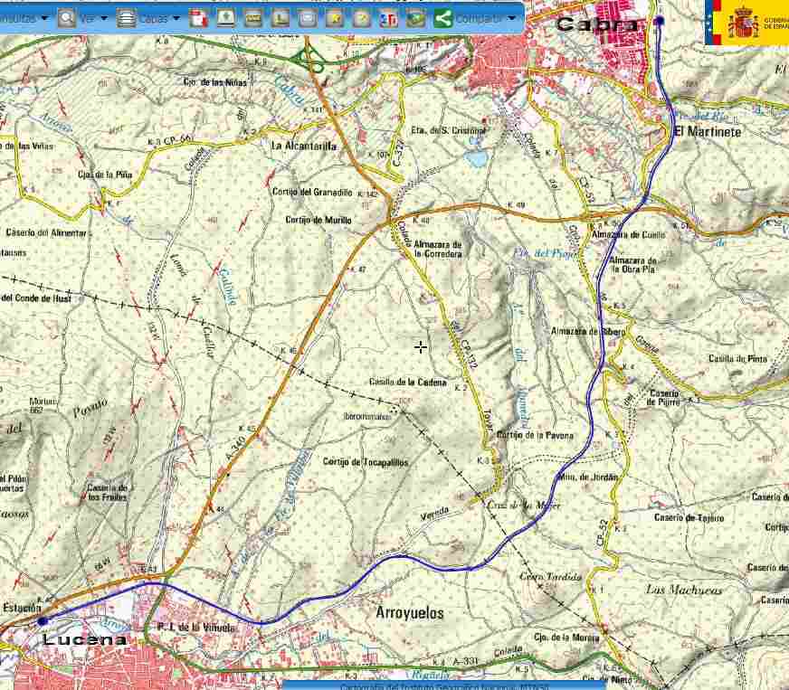This screenshot has width=789, height=690.
Task: Click the green download arrow icon
Action: pyautogui.click(x=226, y=18)
